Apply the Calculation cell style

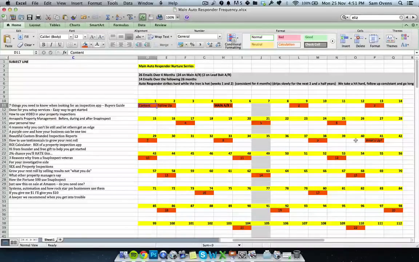pyautogui.click(x=288, y=44)
